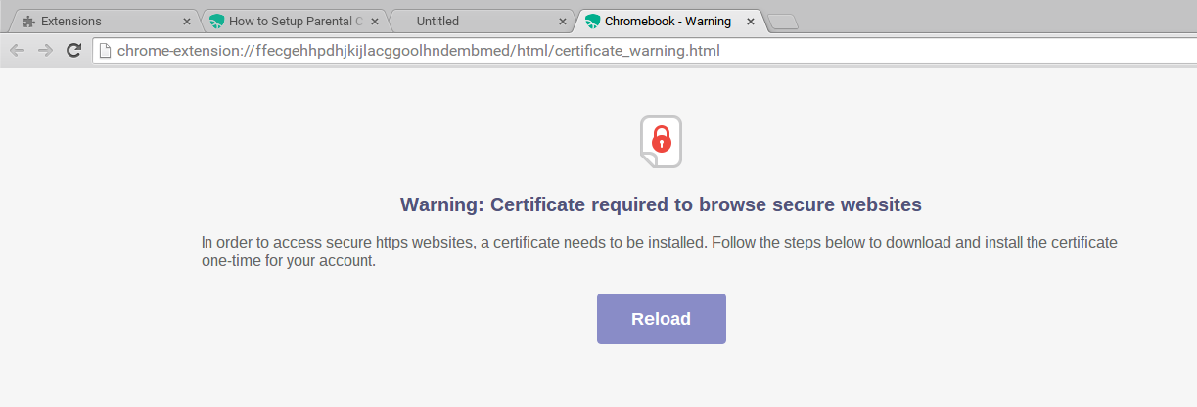Click the browser back arrow
The height and width of the screenshot is (407, 1197).
17,50
